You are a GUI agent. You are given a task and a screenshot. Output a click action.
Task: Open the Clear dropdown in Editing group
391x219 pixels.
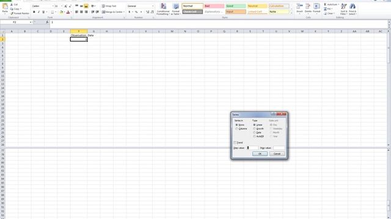pos(329,13)
